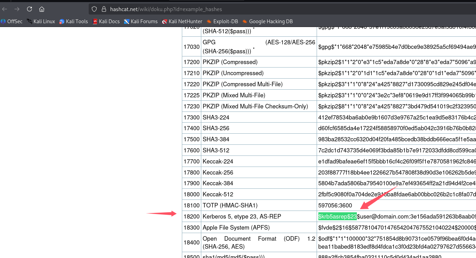This screenshot has height=258, width=476.
Task: Open the Kali Tools bookmark
Action: tap(73, 21)
